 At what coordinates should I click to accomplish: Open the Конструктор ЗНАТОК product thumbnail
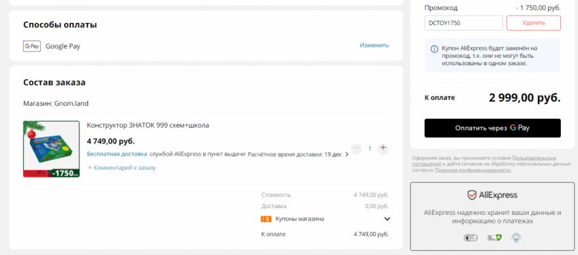click(x=51, y=149)
